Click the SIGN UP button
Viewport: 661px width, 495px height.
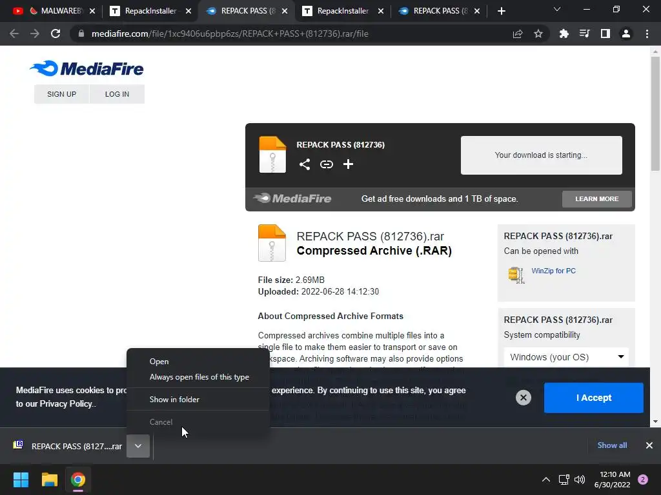click(61, 94)
